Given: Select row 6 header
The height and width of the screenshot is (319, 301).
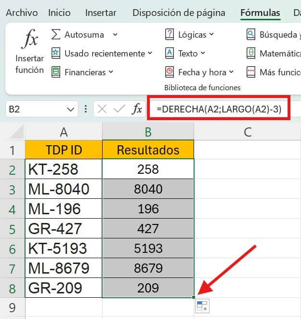Looking at the screenshot, I should [12, 249].
